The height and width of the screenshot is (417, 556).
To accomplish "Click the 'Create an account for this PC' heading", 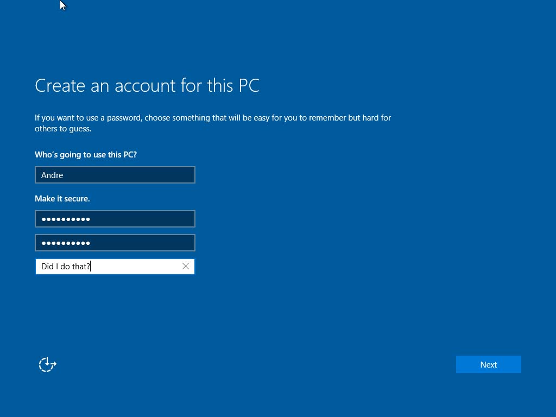I will tap(147, 85).
